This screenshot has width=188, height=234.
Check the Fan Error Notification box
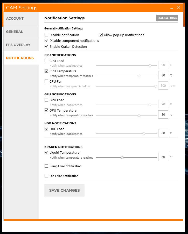point(46,176)
